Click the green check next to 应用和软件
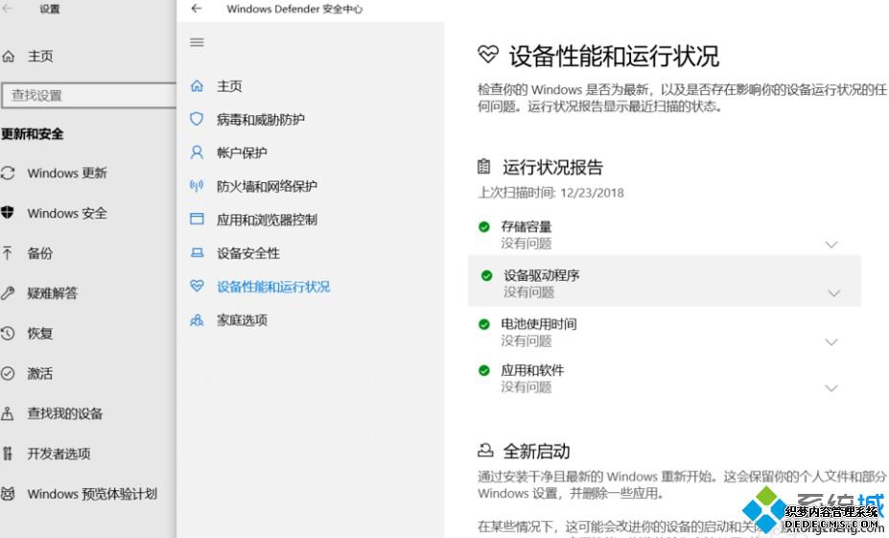 [484, 371]
